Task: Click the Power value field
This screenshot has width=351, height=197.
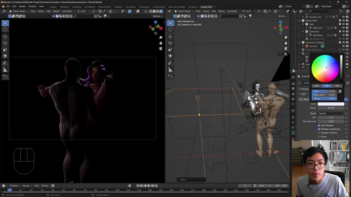Action: (x=331, y=108)
